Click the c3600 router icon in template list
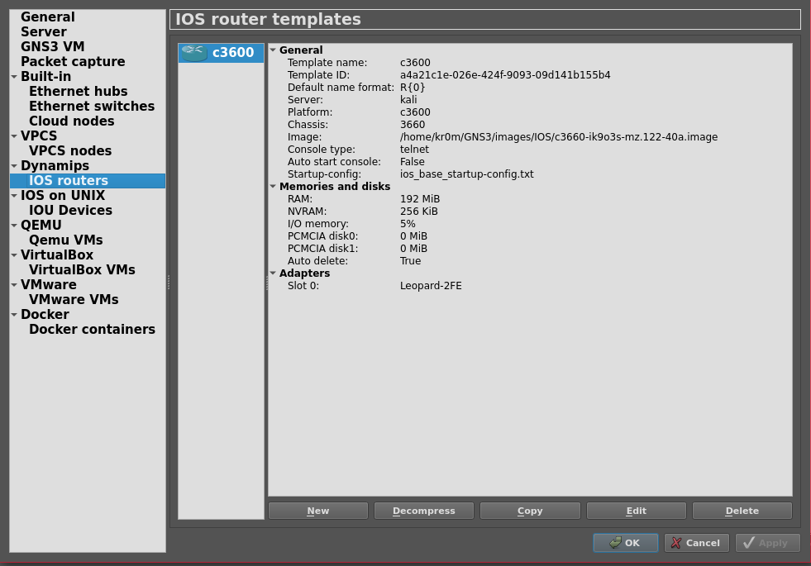The width and height of the screenshot is (811, 566). 193,53
